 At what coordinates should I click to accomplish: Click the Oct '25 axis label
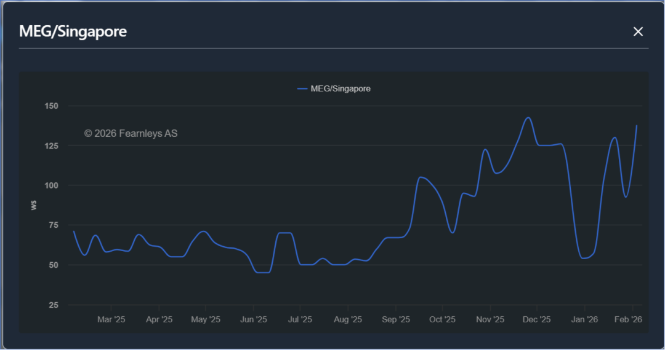click(442, 319)
